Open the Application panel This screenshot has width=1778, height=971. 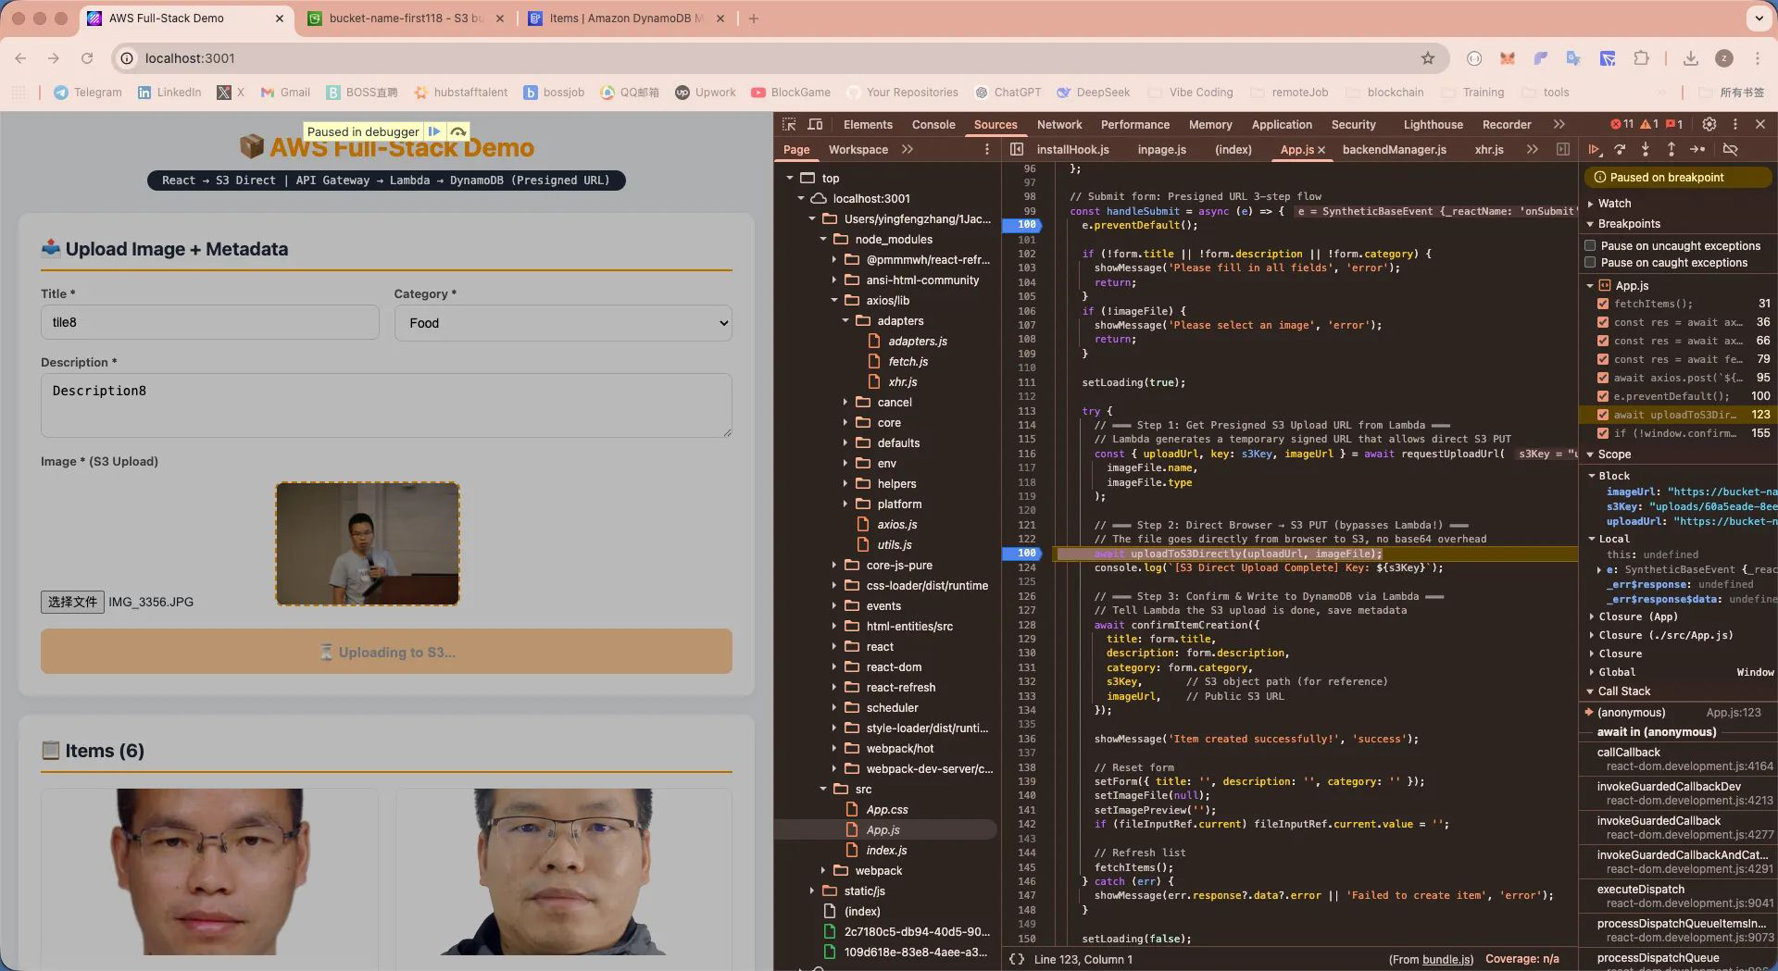click(1282, 125)
